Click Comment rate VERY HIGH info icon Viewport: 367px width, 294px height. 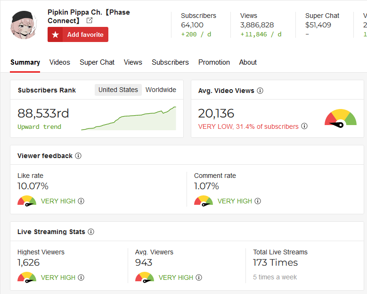258,201
